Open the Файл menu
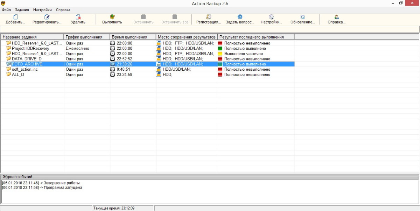 coord(6,10)
